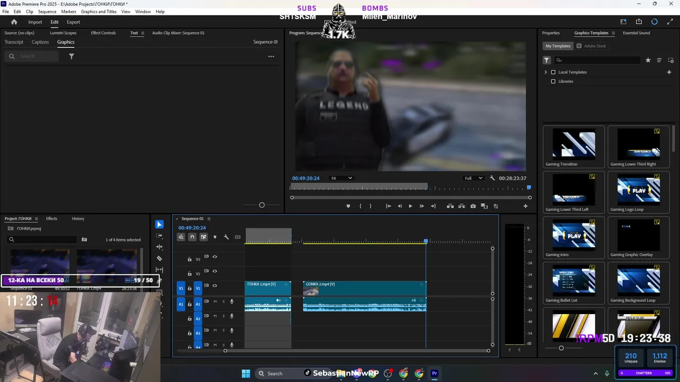The image size is (680, 382).
Task: Open the Essential Sound tab
Action: point(636,33)
